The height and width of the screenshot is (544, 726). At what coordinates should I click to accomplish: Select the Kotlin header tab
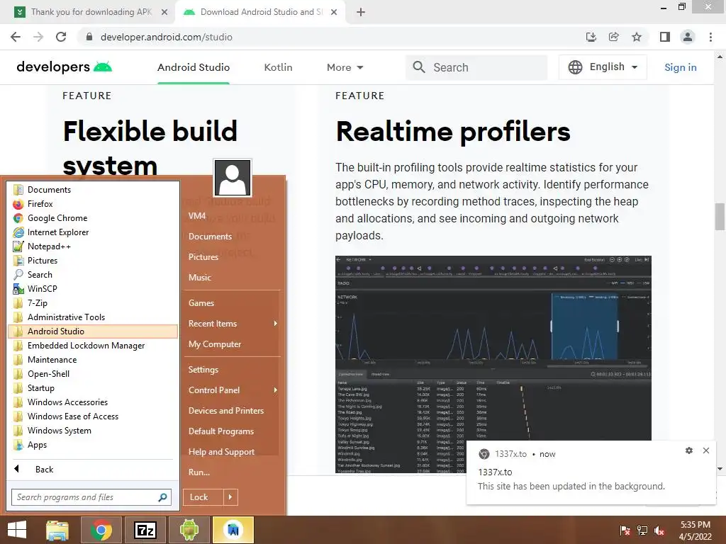(x=278, y=67)
